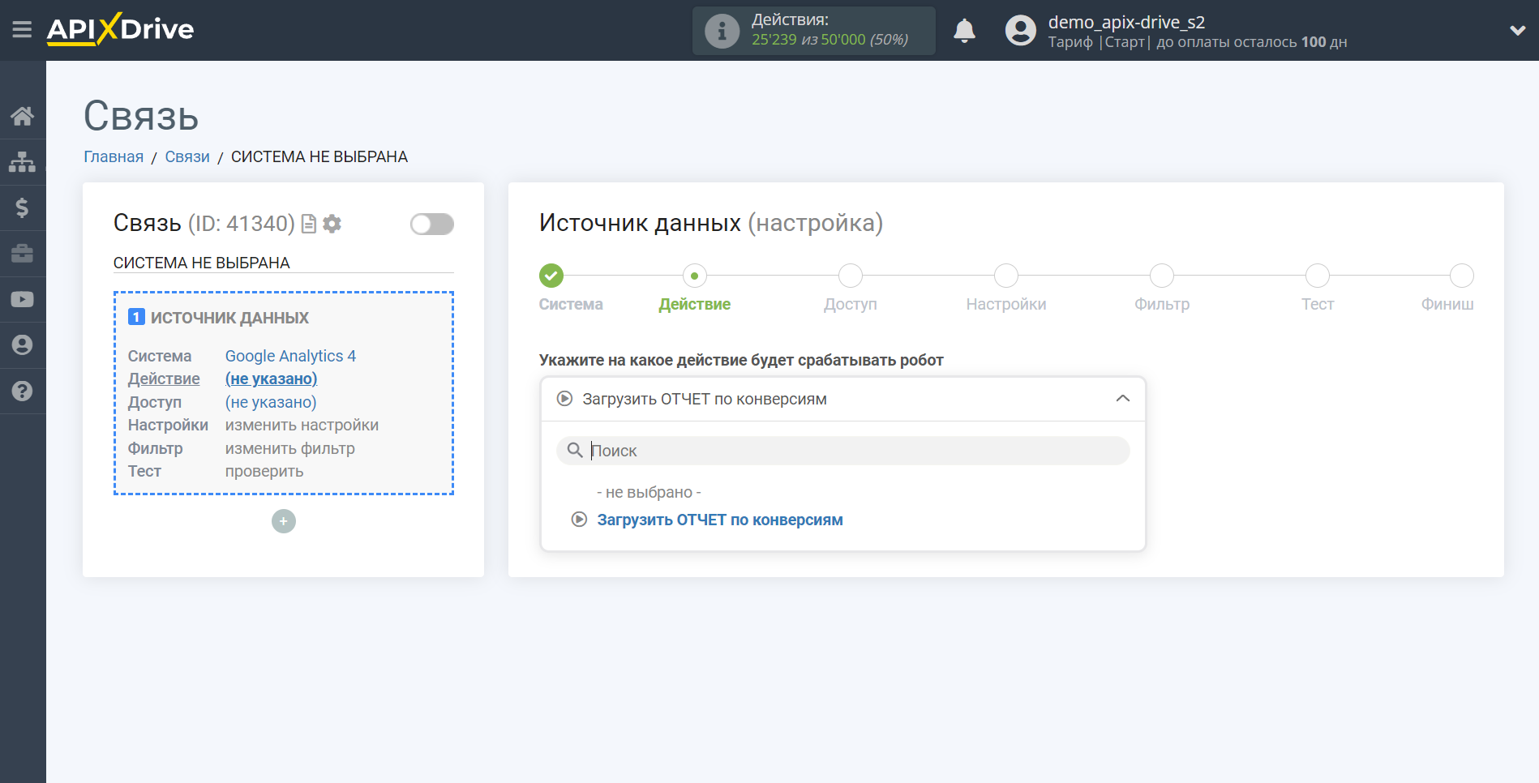The width and height of the screenshot is (1539, 783).
Task: Expand the account dropdown chevron
Action: pyautogui.click(x=1517, y=31)
